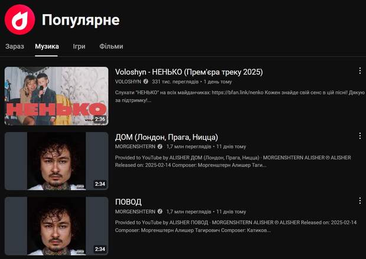Play the ДОМ video thumbnail
The height and width of the screenshot is (259, 366).
pyautogui.click(x=57, y=161)
